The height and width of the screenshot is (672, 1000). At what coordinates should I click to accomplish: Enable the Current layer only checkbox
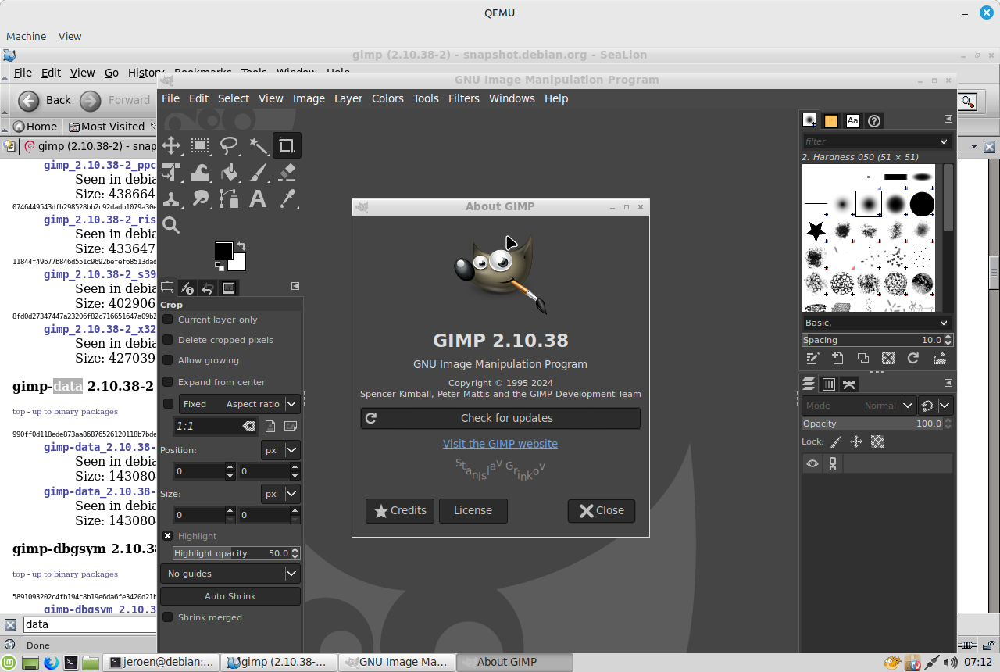coord(168,320)
